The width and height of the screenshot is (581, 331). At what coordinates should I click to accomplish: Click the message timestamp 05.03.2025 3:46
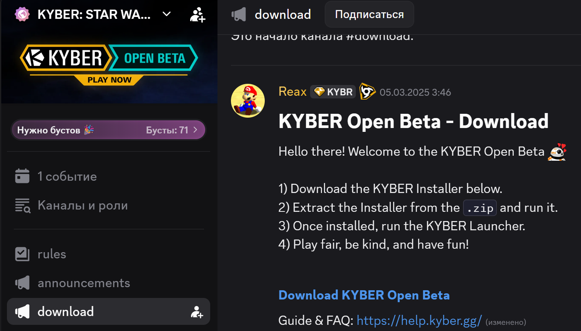[415, 92]
